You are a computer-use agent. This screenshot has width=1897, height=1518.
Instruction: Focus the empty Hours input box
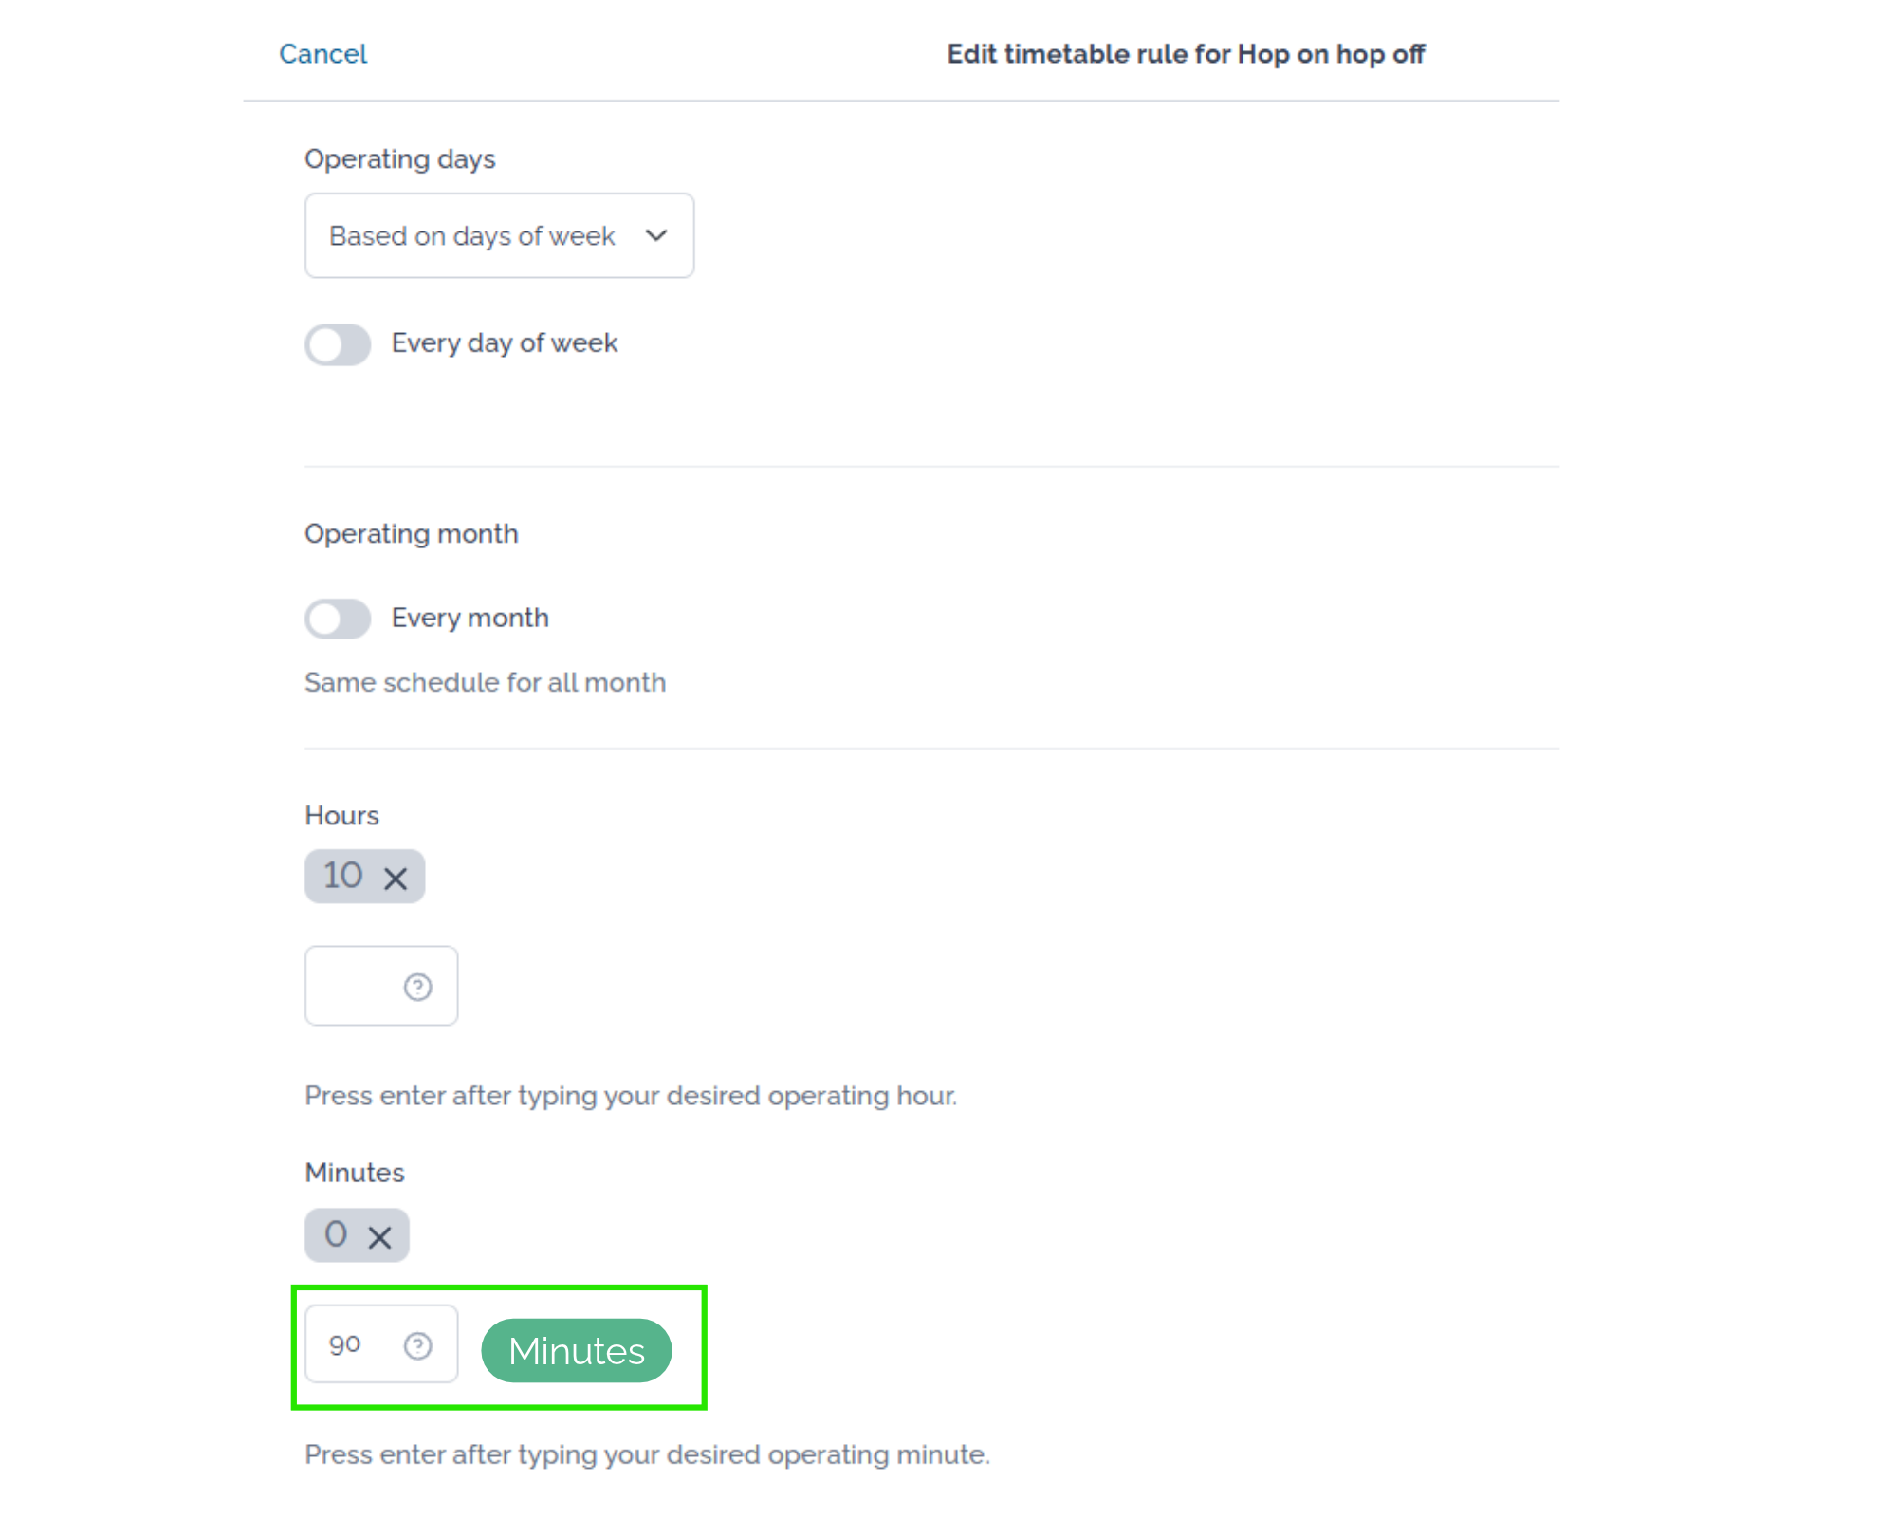tap(381, 986)
